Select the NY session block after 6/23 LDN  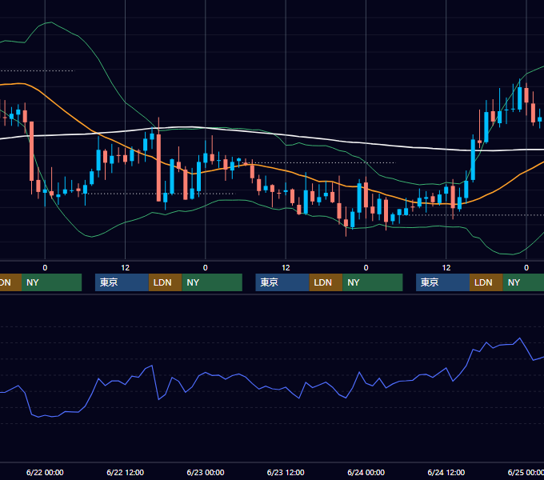(x=373, y=282)
